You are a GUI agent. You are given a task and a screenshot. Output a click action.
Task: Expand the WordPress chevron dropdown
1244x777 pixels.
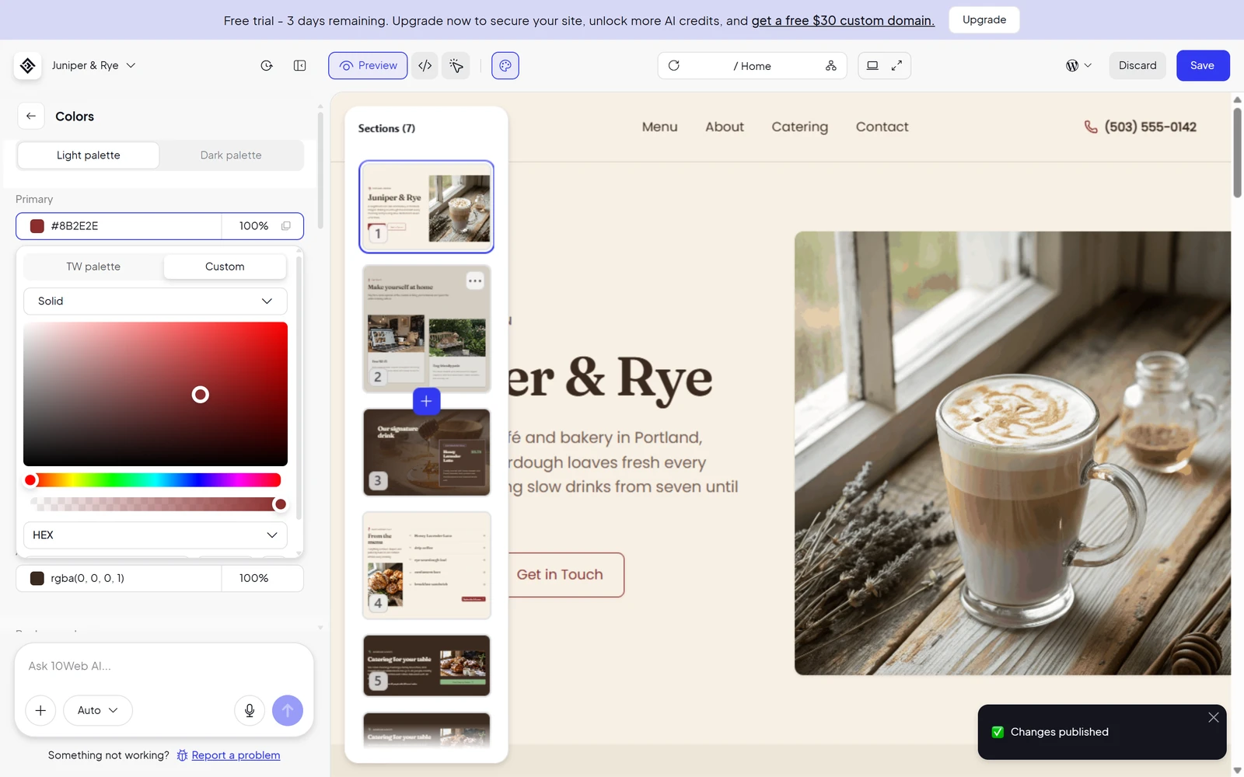click(x=1088, y=66)
